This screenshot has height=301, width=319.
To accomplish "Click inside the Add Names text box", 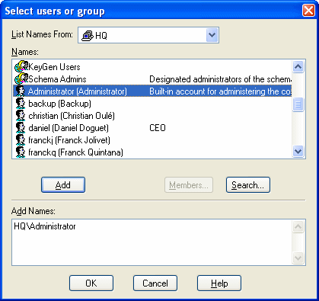I will click(152, 242).
